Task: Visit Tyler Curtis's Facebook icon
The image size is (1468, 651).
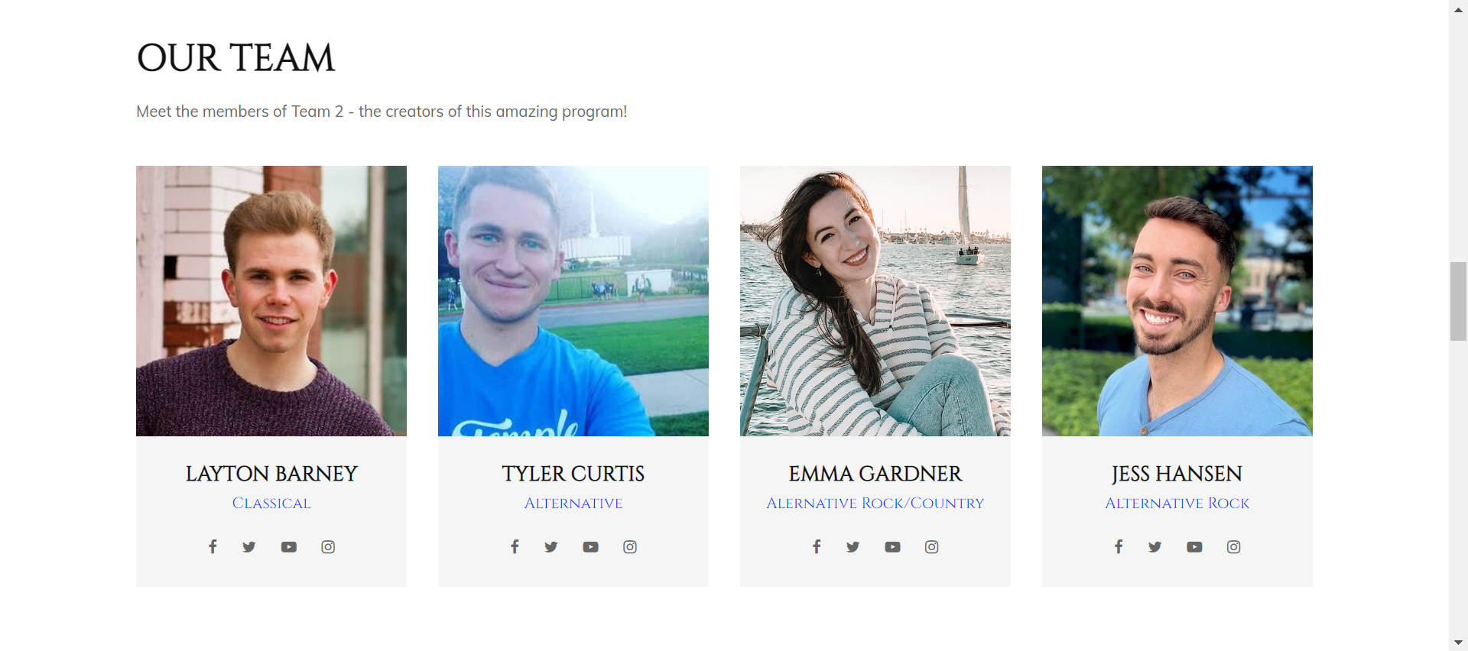Action: pos(515,546)
